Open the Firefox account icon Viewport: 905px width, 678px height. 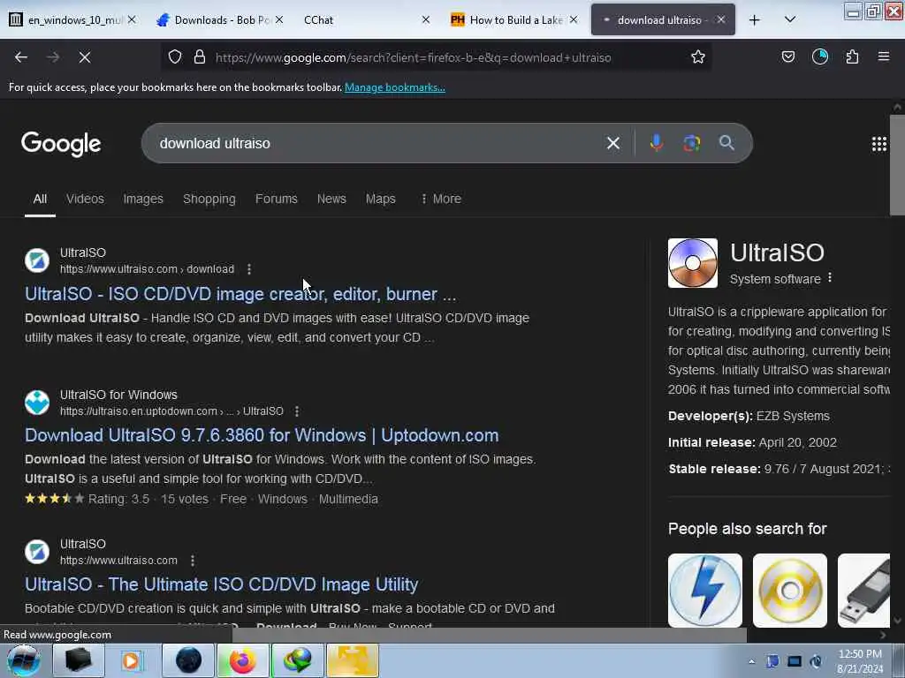point(820,56)
